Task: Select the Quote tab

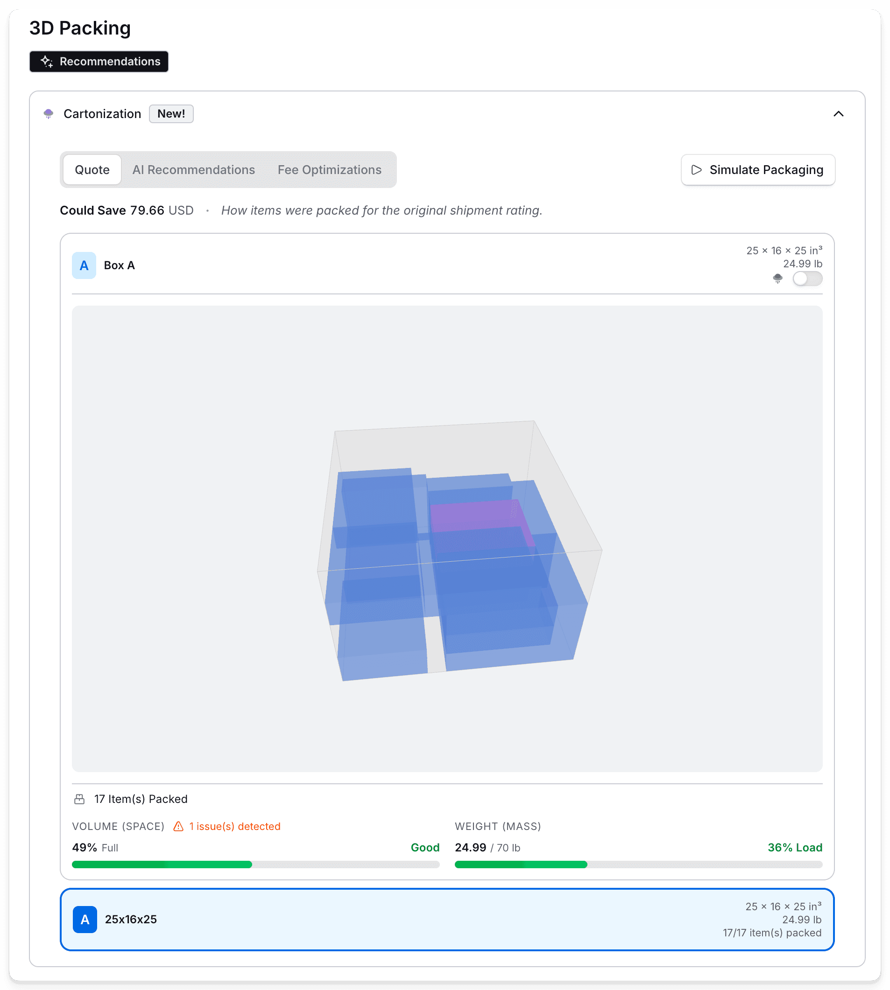Action: tap(92, 169)
